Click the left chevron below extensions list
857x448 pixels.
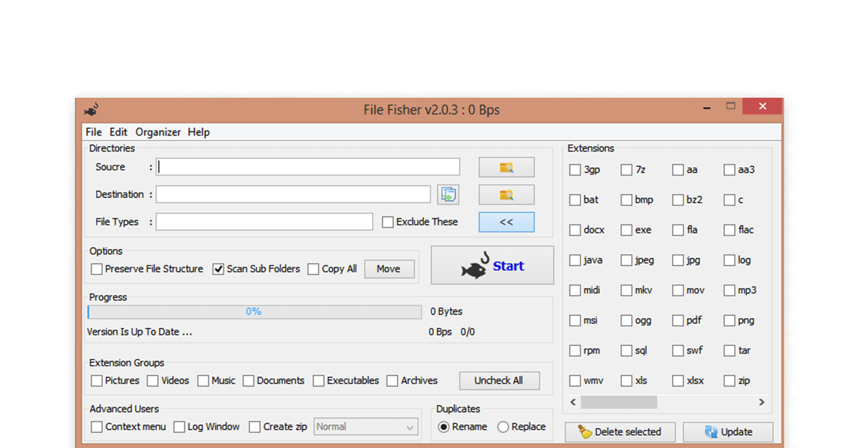click(572, 402)
